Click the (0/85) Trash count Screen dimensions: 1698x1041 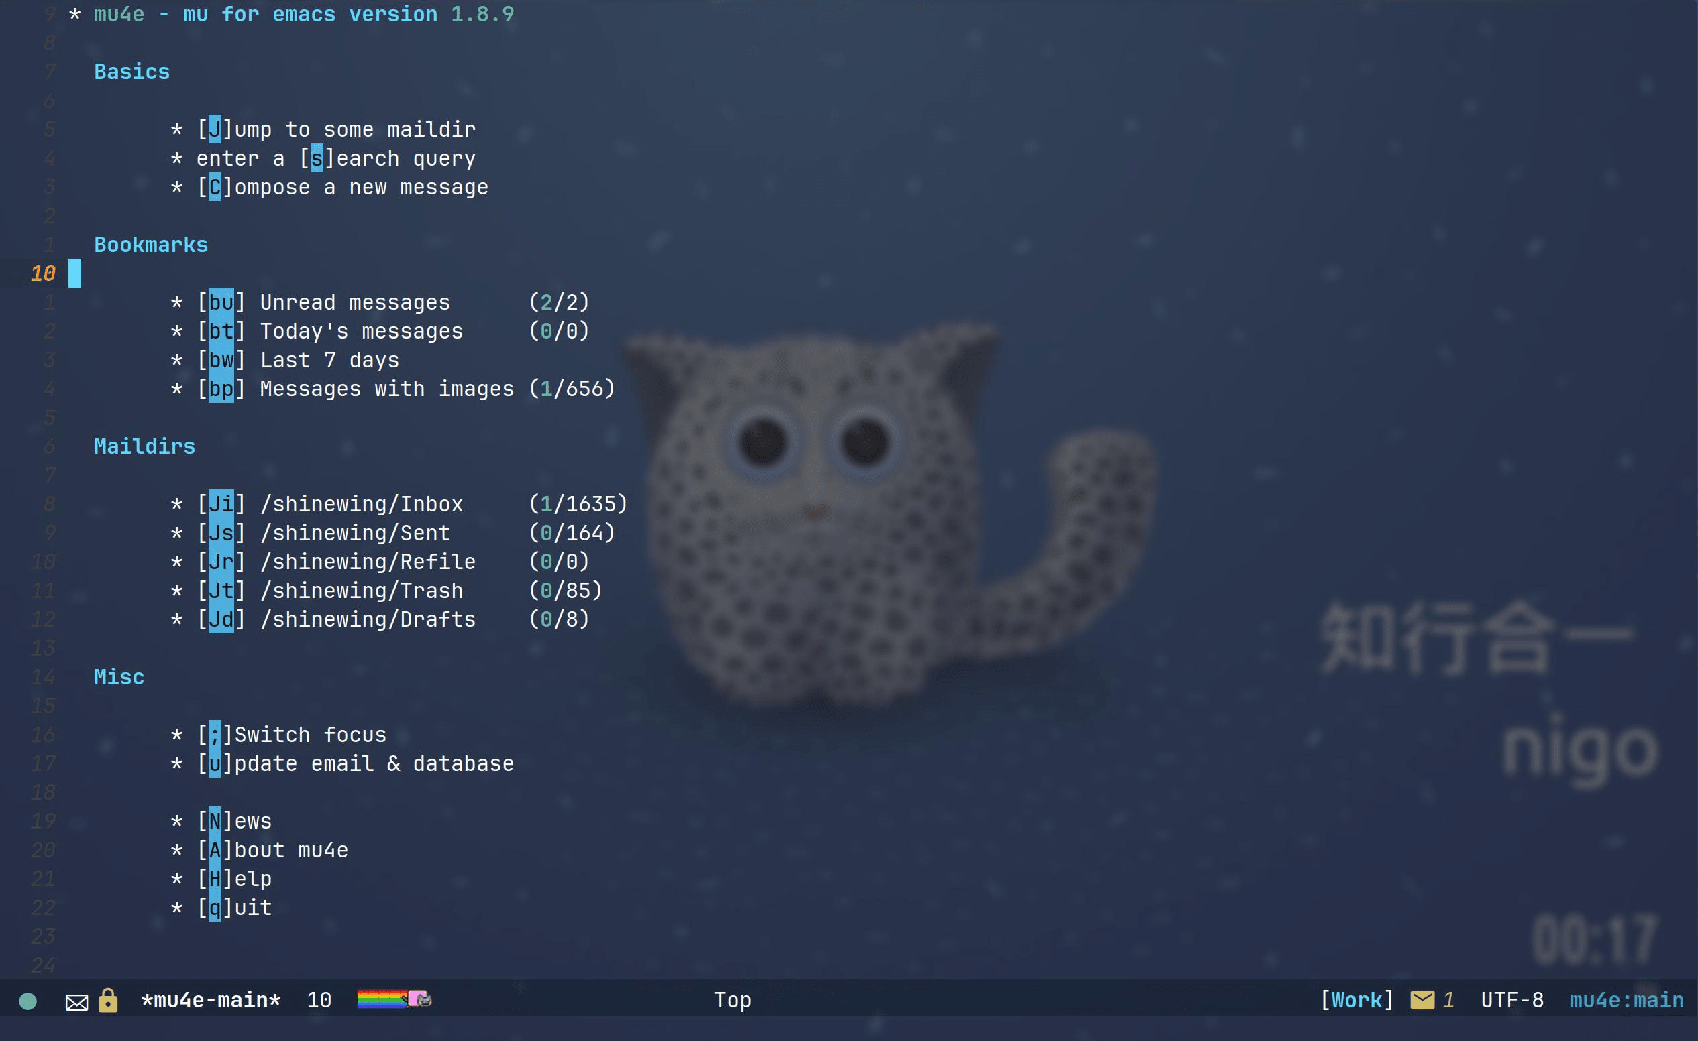point(565,591)
